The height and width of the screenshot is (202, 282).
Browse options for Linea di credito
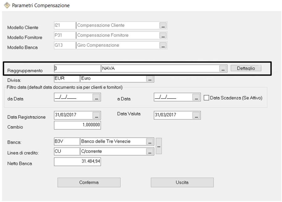[150, 152]
